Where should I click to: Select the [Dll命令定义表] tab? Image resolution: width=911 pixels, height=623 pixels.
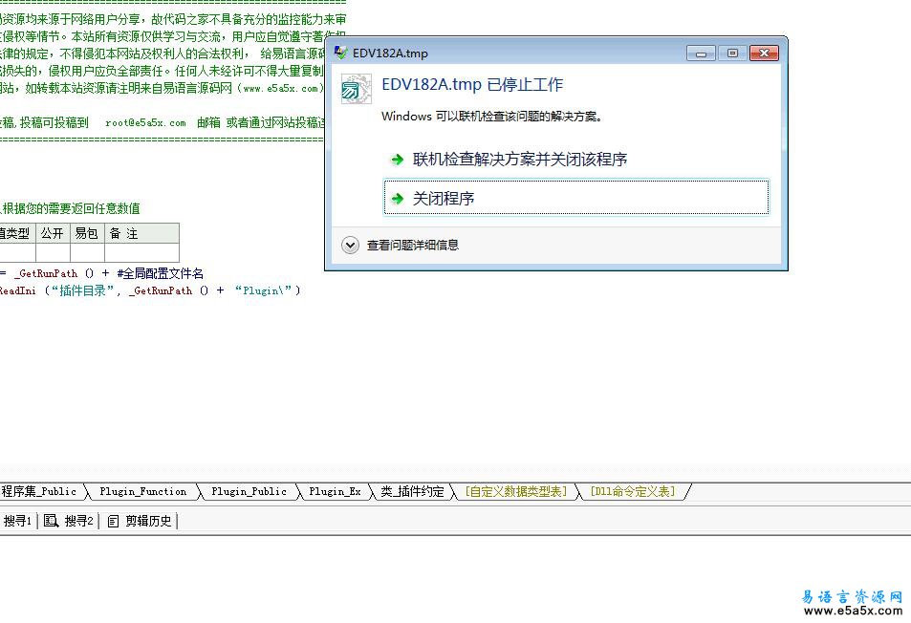633,492
